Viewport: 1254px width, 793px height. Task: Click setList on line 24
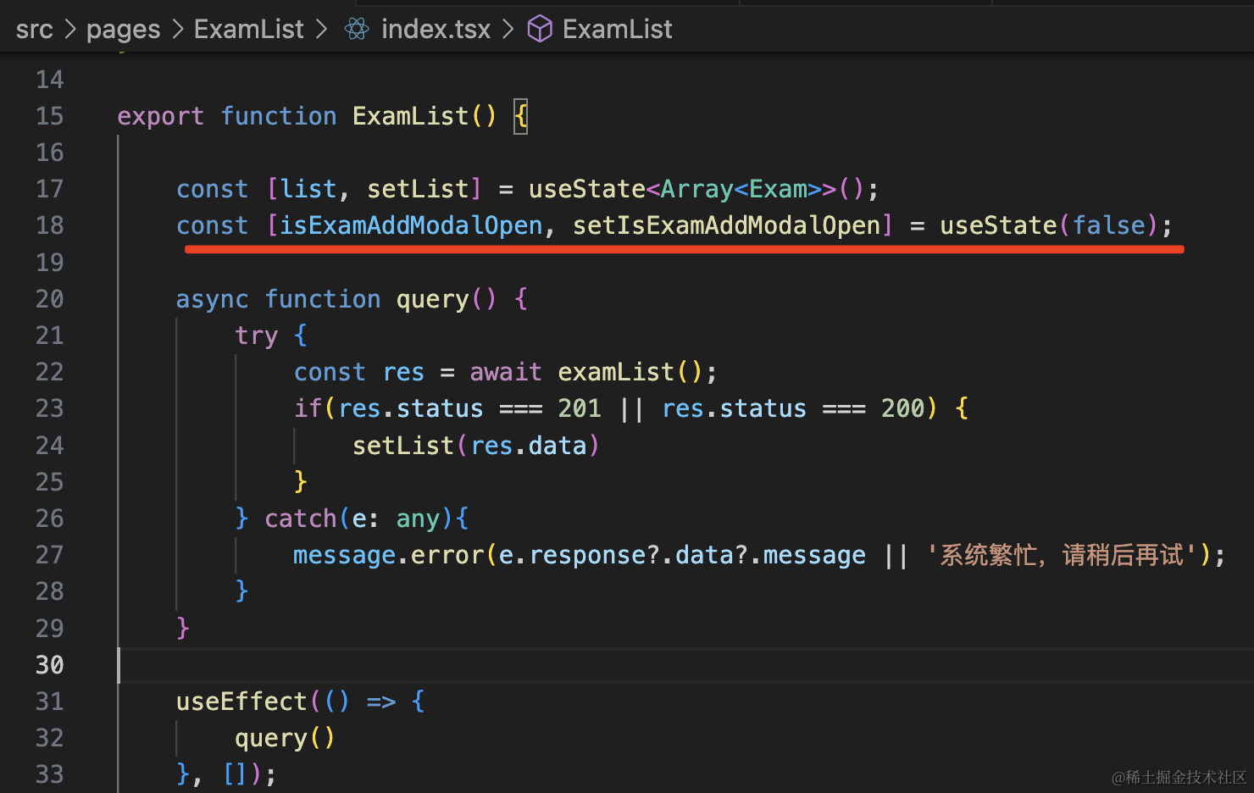(x=403, y=446)
